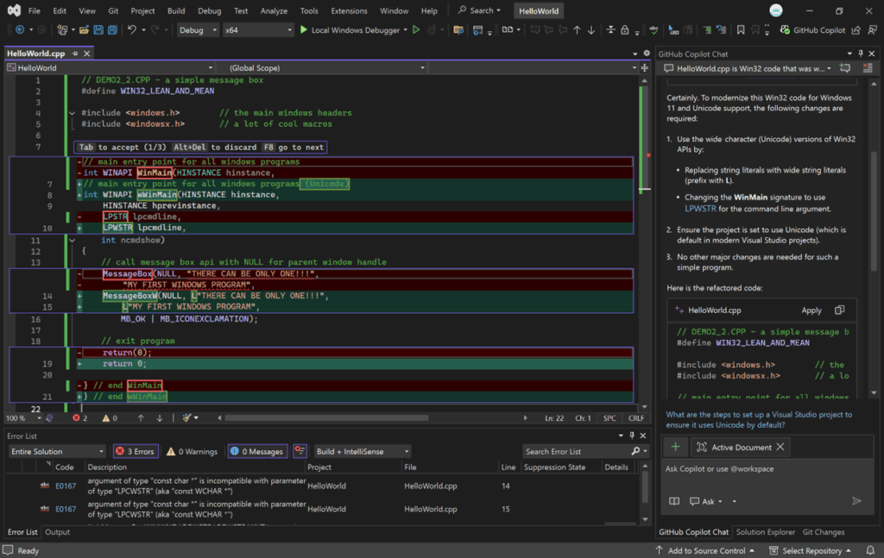The width and height of the screenshot is (884, 558).
Task: Open GitHub Copilot from the top toolbar
Action: pos(812,30)
